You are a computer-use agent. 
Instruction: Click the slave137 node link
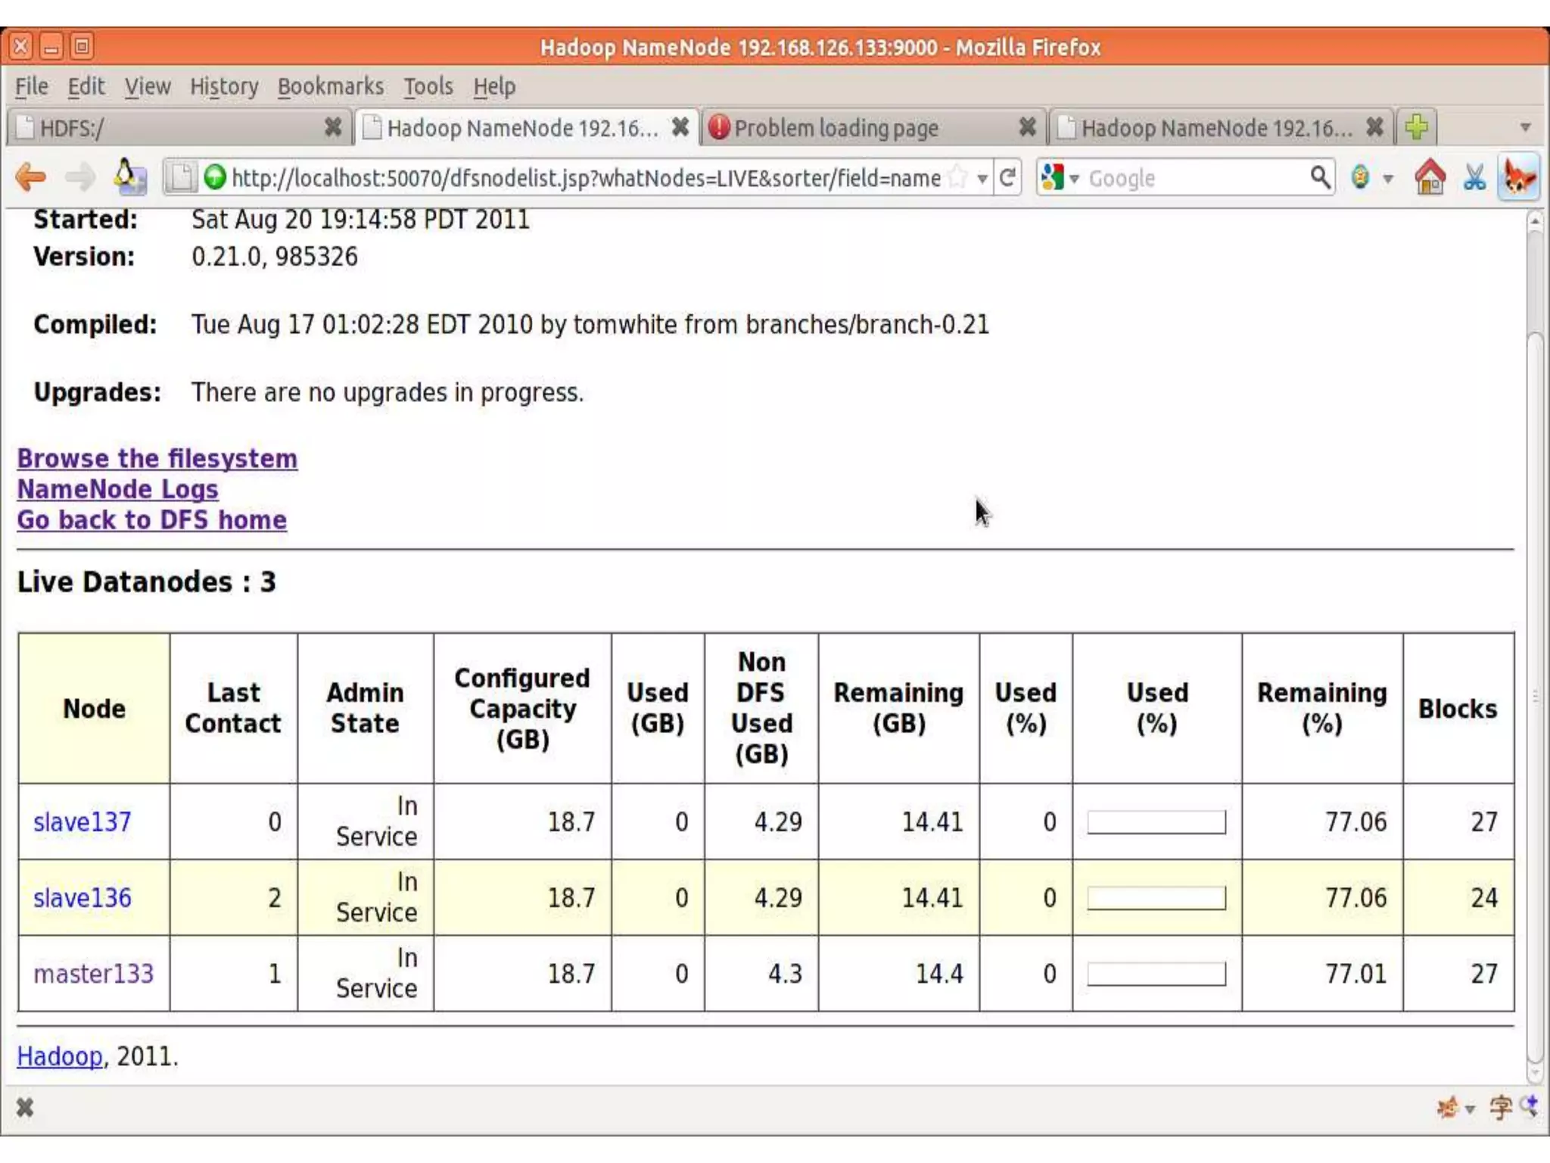click(x=82, y=822)
